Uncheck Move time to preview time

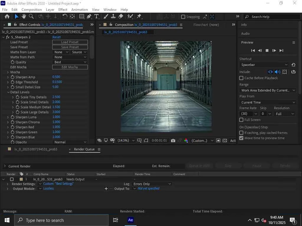241,138
